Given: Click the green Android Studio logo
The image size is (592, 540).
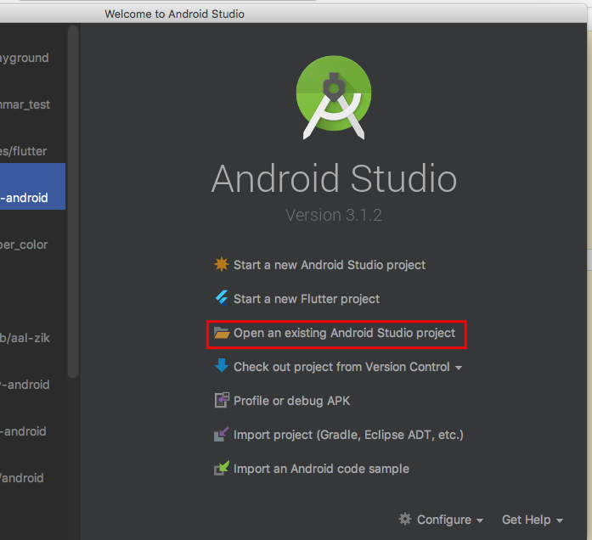Looking at the screenshot, I should coord(335,98).
